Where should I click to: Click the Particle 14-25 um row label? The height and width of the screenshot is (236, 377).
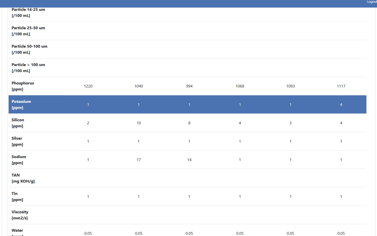coord(28,12)
